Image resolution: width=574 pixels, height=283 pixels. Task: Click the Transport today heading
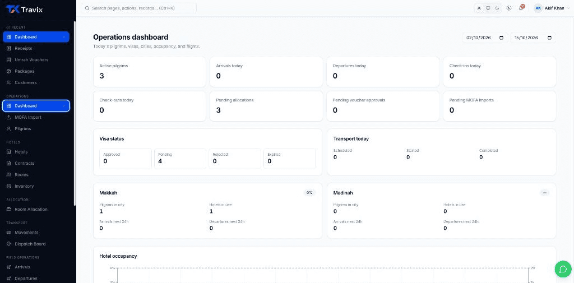[351, 139]
